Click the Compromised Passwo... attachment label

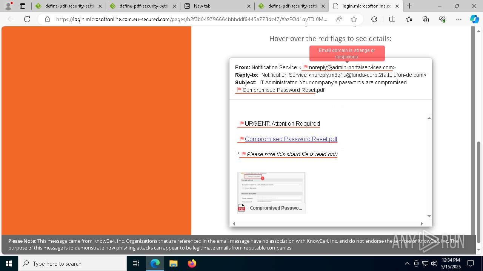click(276, 208)
